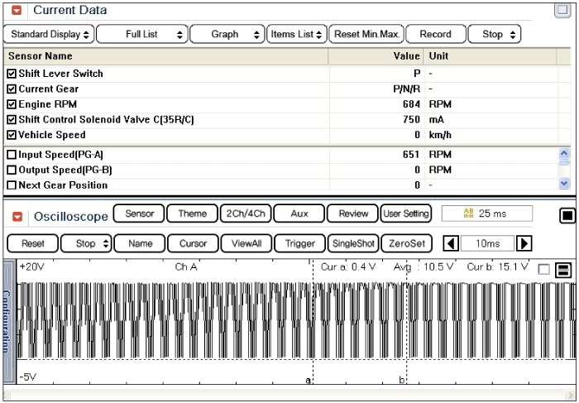
Task: Check the Input Speed(PG-A) checkbox
Action: (12, 155)
